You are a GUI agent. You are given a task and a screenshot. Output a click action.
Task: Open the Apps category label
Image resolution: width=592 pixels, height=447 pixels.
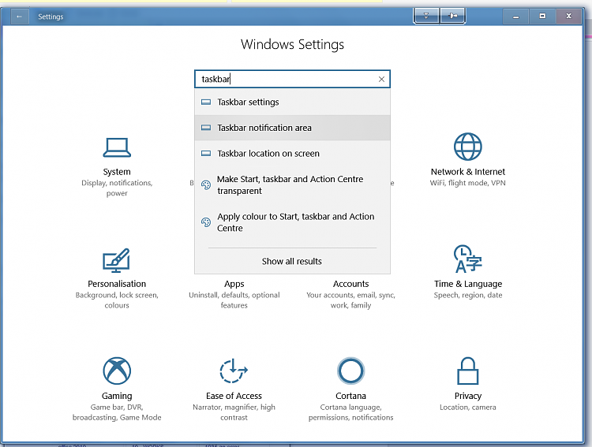234,284
